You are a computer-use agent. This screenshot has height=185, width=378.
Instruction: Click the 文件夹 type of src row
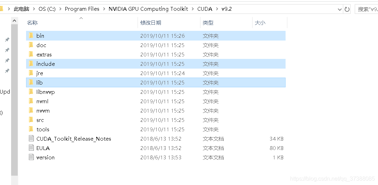point(211,120)
